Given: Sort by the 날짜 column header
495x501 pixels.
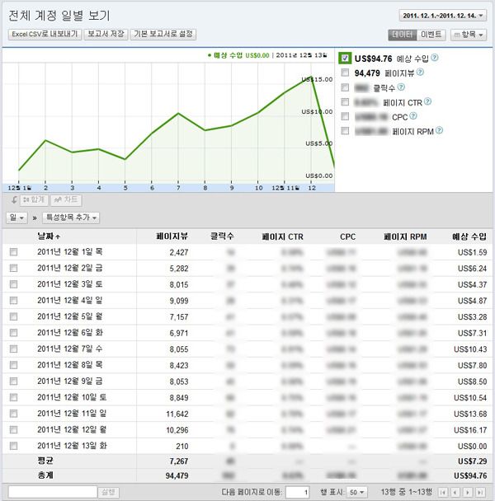Looking at the screenshot, I should coord(49,236).
